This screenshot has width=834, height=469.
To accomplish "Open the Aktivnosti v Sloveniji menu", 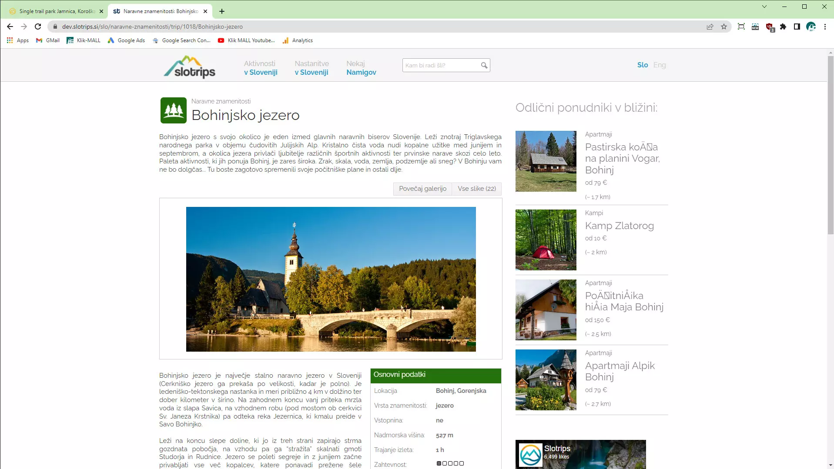I will pos(261,68).
